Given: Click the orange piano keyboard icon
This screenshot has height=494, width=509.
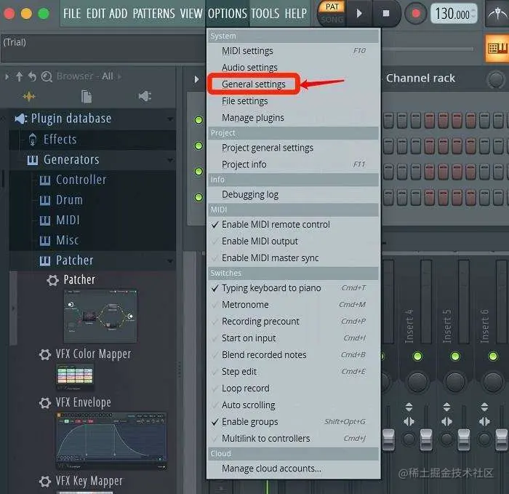Looking at the screenshot, I should (497, 48).
